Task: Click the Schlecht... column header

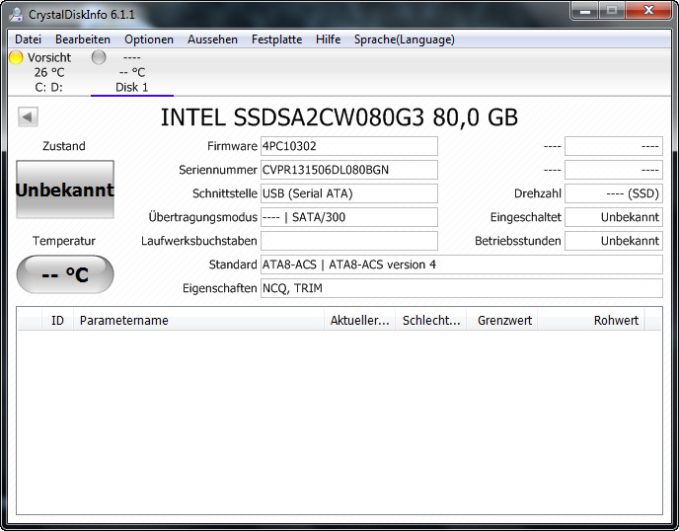Action: pos(431,321)
